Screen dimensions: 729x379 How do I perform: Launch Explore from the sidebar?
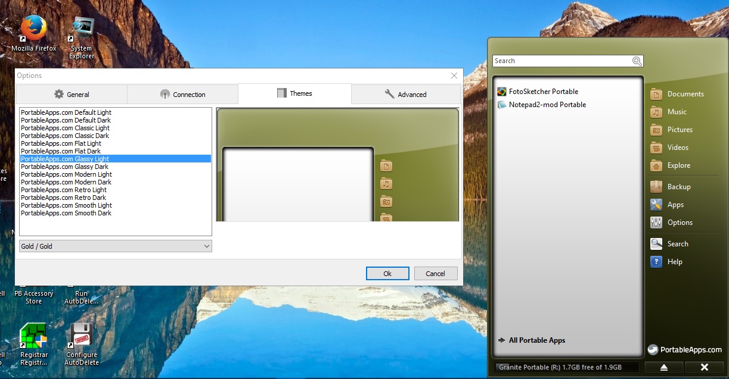678,165
